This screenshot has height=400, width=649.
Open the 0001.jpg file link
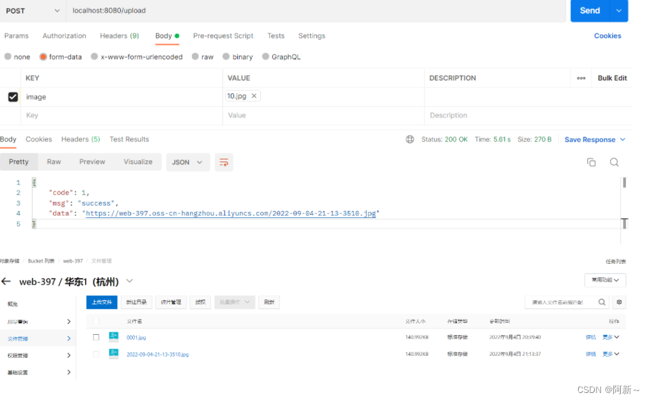pos(136,337)
